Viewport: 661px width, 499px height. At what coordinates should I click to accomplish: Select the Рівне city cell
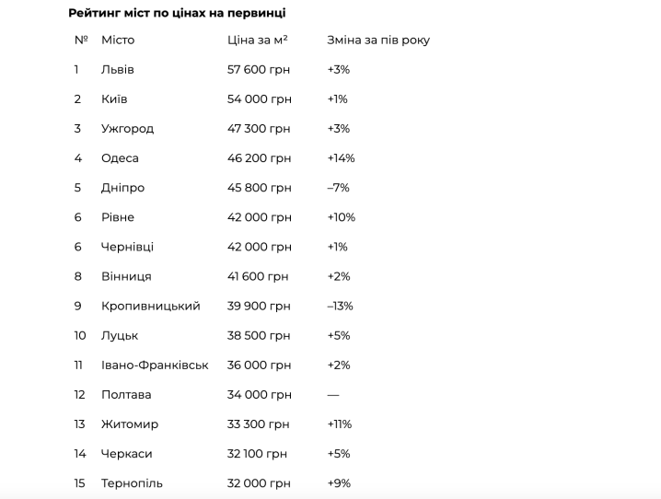118,217
